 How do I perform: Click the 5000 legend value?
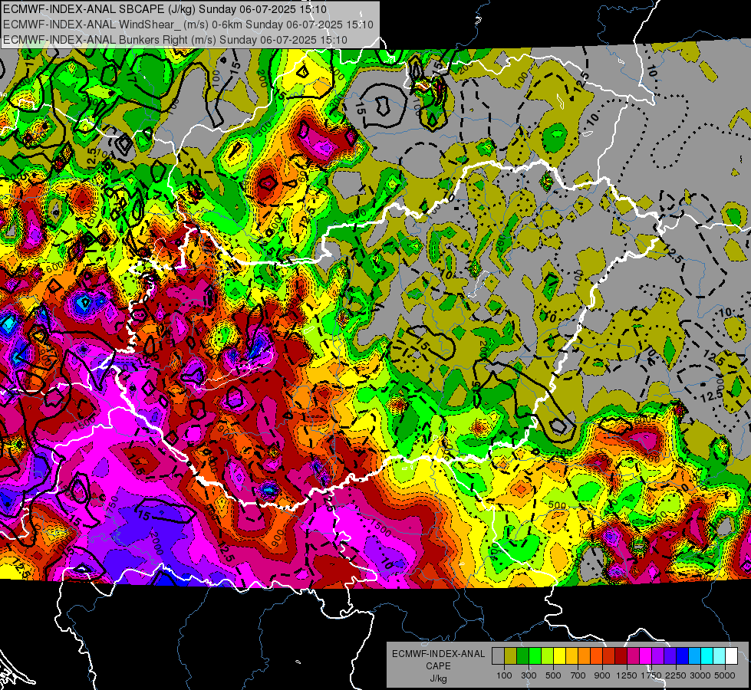pyautogui.click(x=726, y=675)
